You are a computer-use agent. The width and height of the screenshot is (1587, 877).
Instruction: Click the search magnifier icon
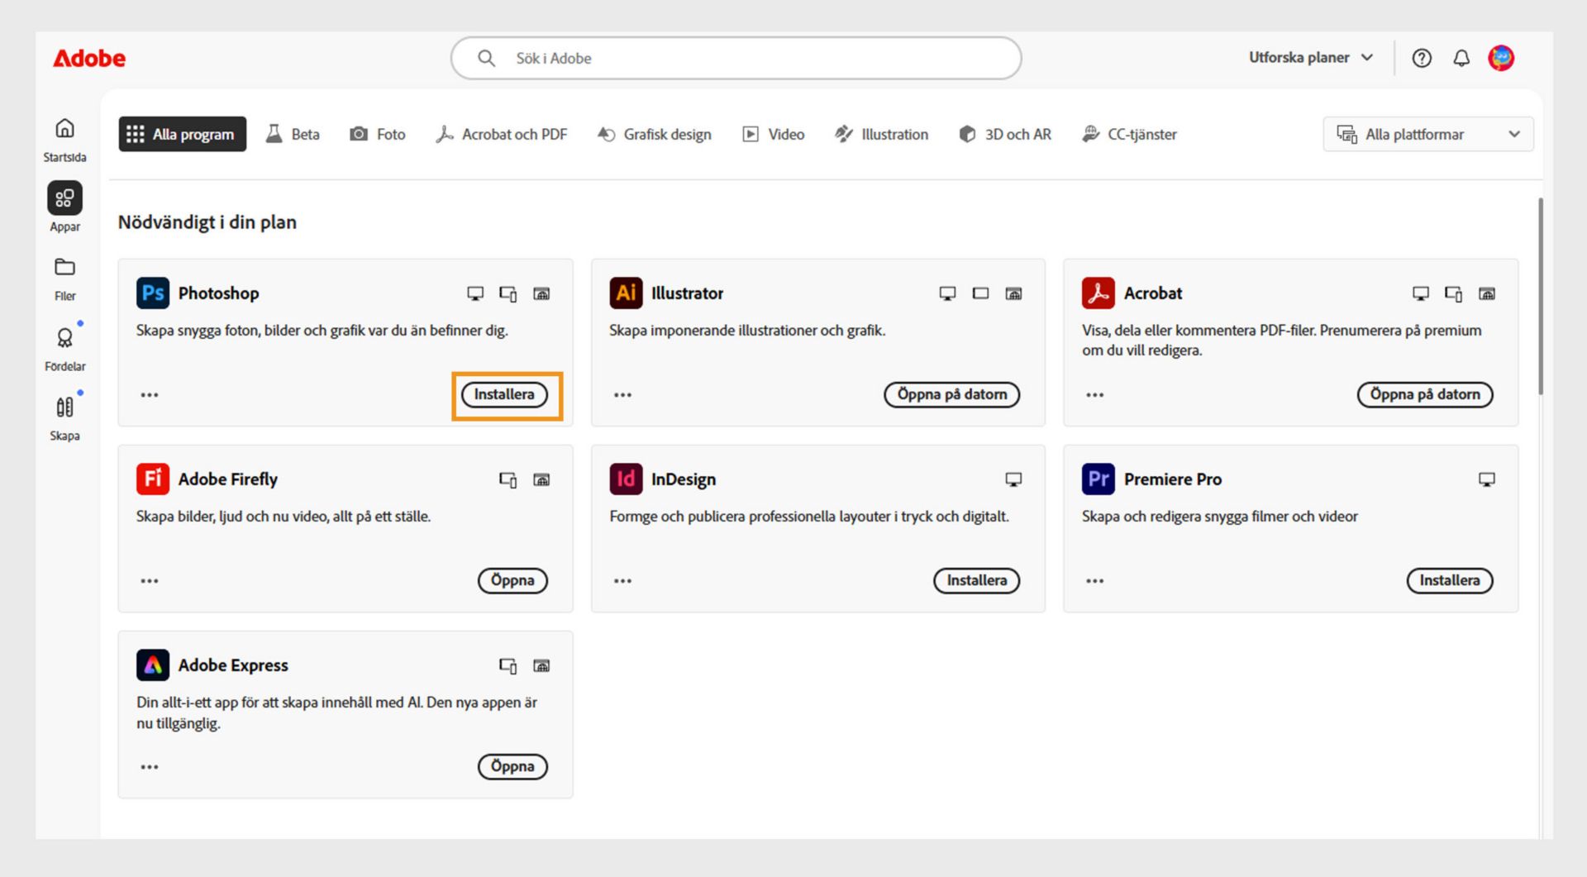(487, 58)
